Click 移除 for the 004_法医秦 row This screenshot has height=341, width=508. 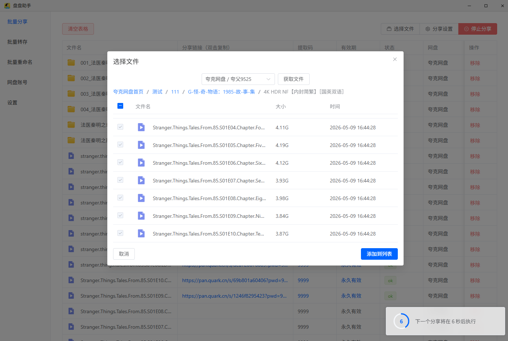pyautogui.click(x=475, y=110)
